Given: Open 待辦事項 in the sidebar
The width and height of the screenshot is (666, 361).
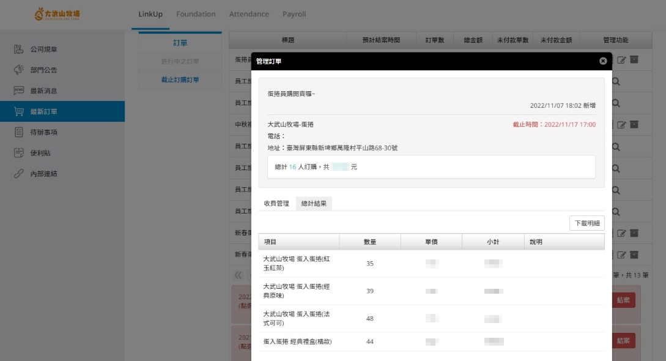Looking at the screenshot, I should pos(62,132).
